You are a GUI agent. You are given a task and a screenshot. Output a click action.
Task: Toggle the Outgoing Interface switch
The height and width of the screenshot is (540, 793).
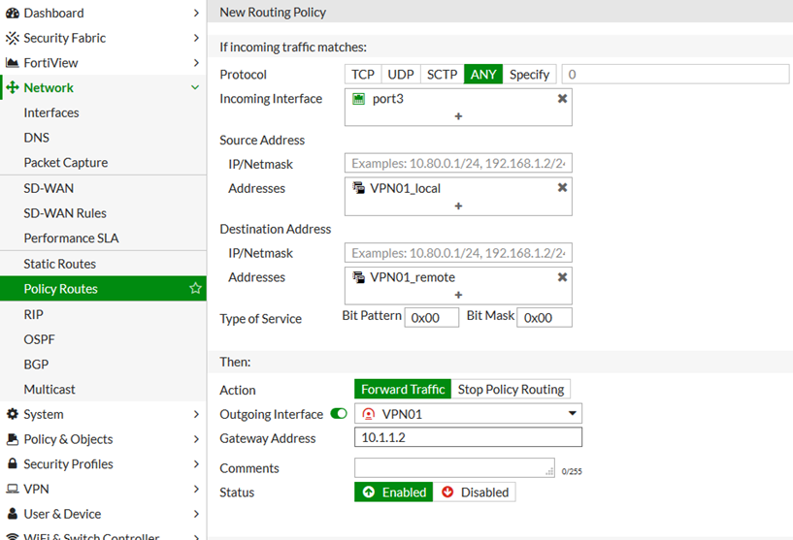339,414
